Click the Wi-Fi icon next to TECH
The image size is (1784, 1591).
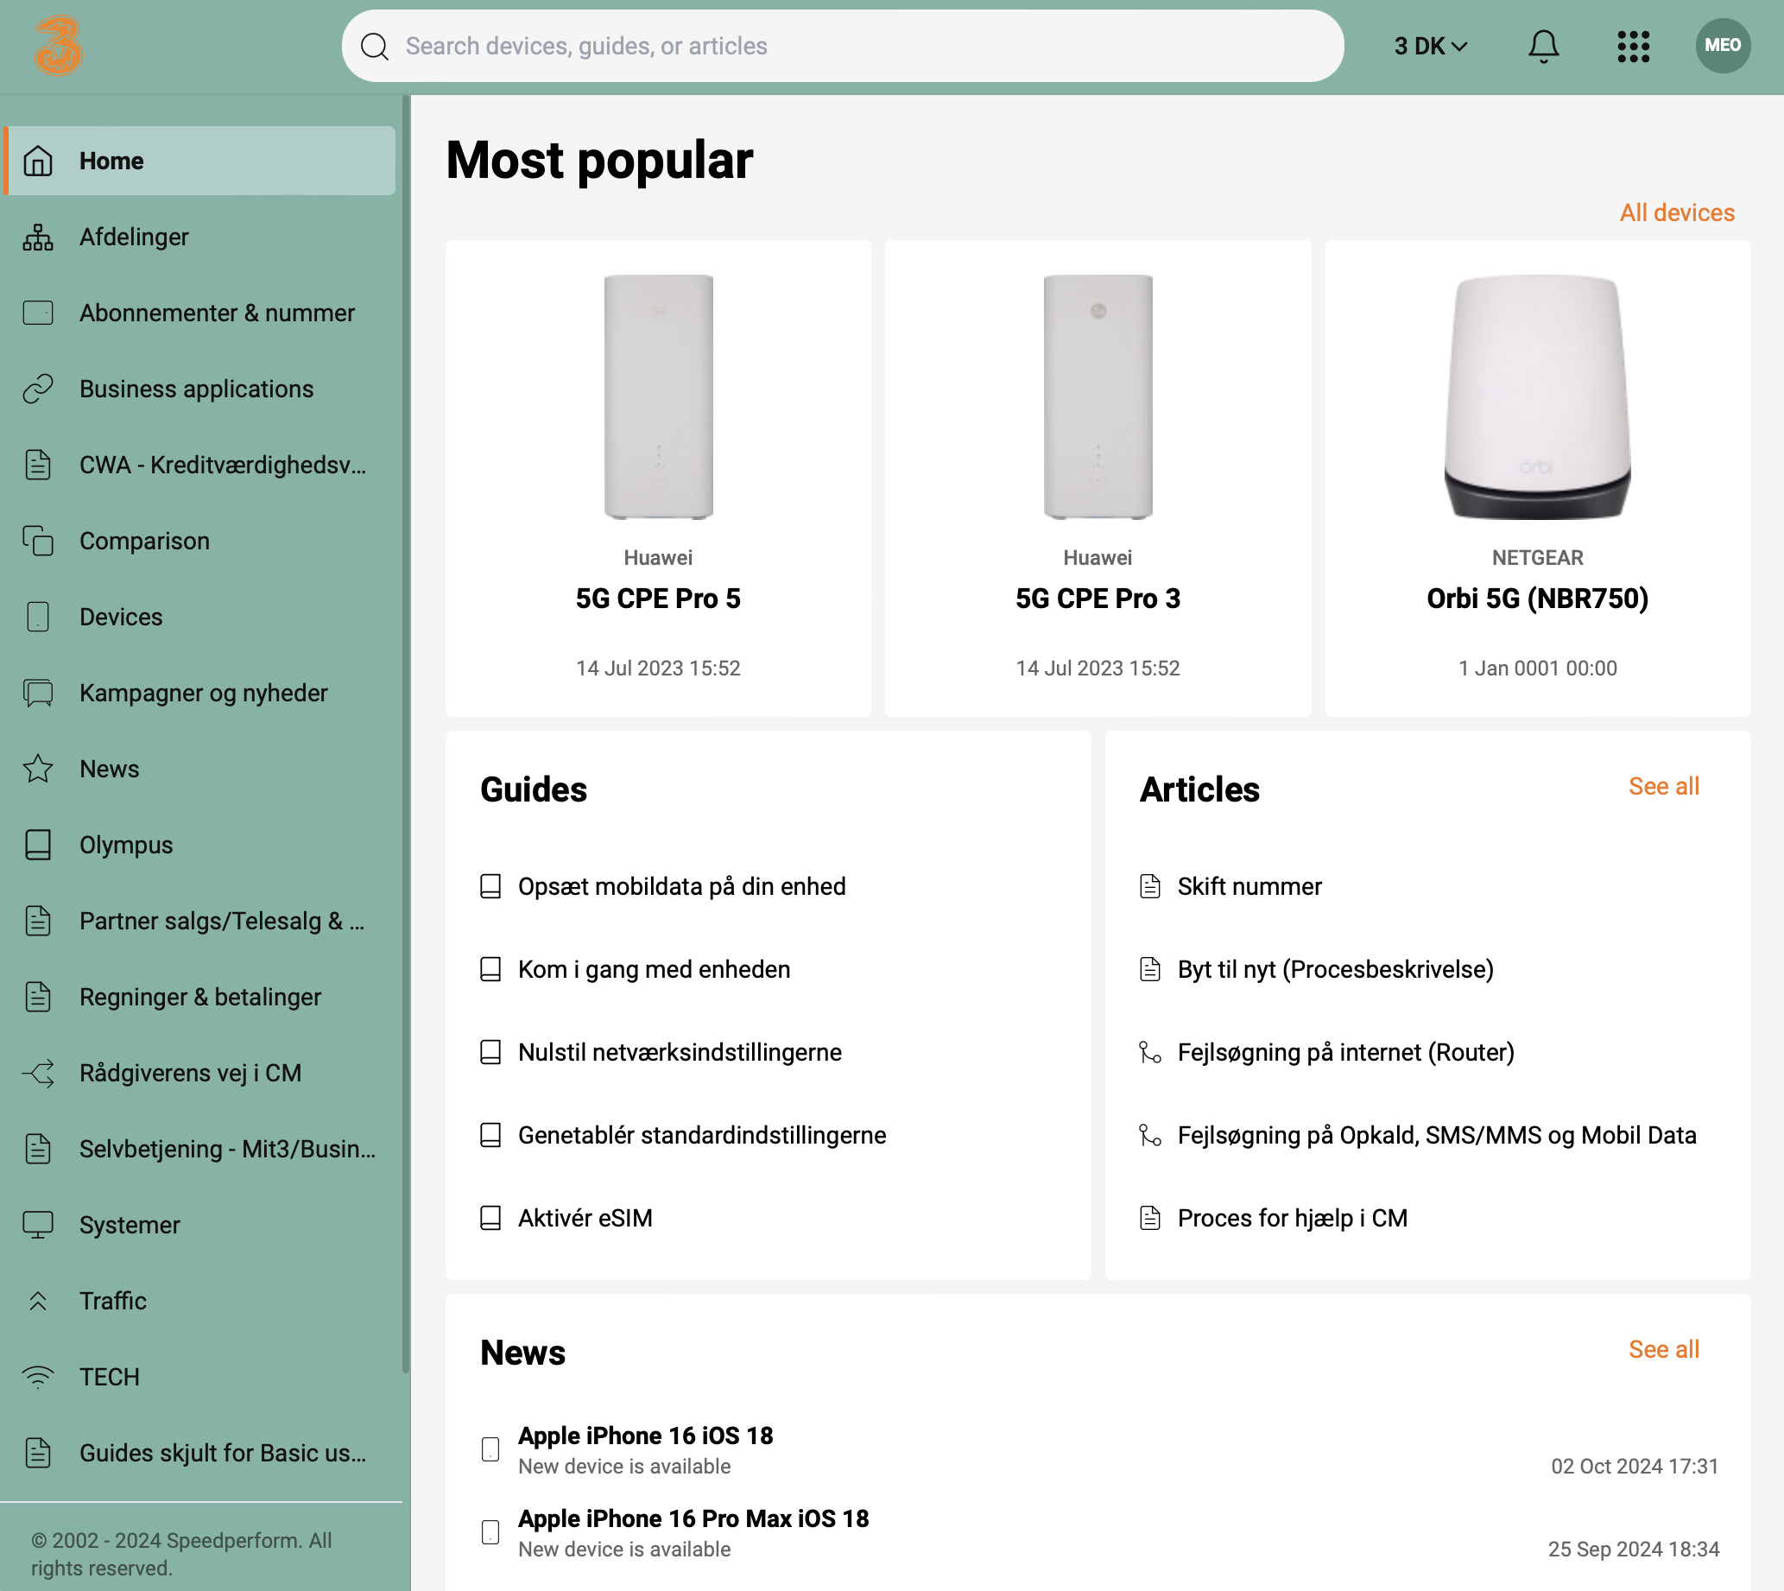coord(39,1377)
